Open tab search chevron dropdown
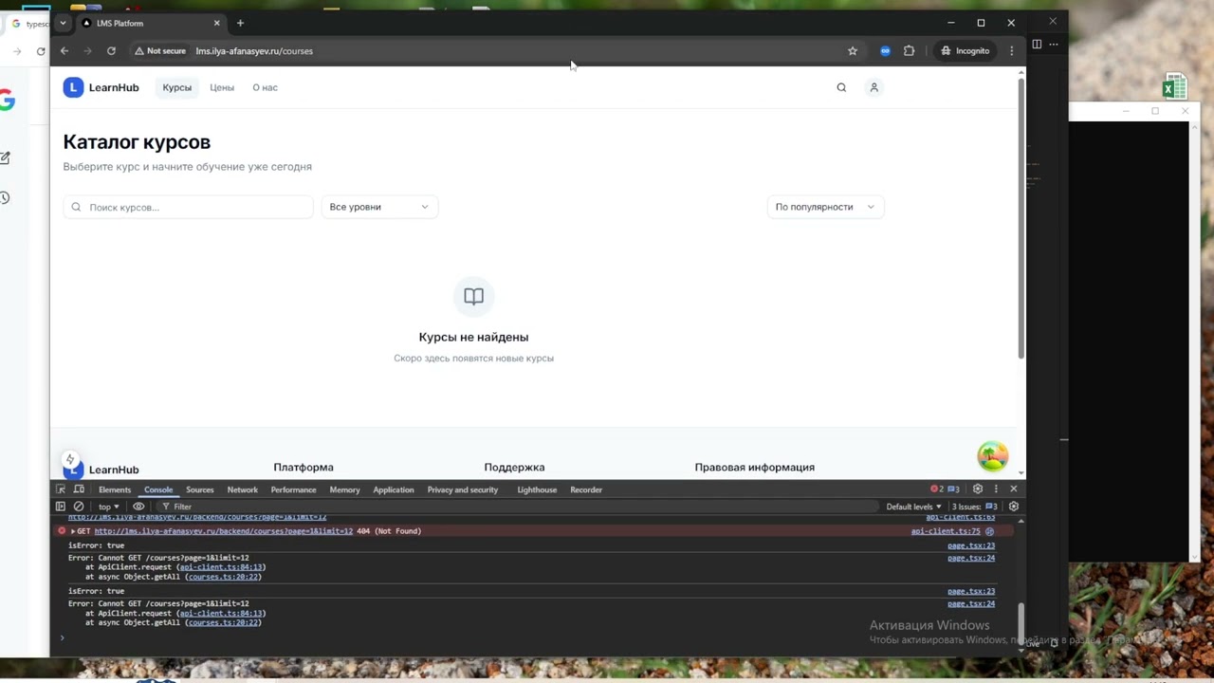Screen dimensions: 1214x683 (x=63, y=23)
